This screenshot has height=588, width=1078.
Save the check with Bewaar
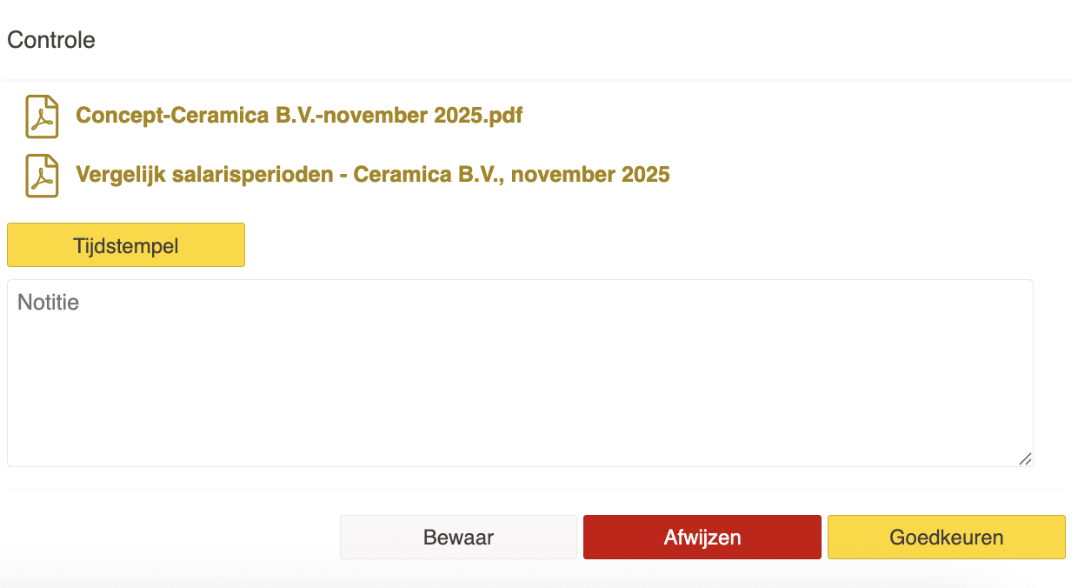pos(458,537)
